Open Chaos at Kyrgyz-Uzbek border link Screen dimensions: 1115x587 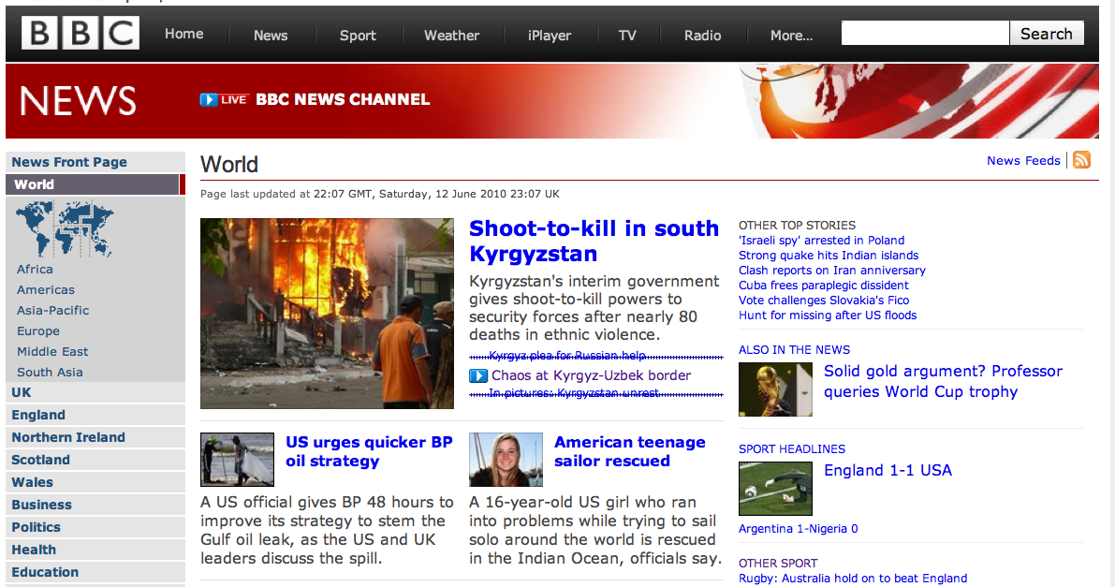click(591, 375)
